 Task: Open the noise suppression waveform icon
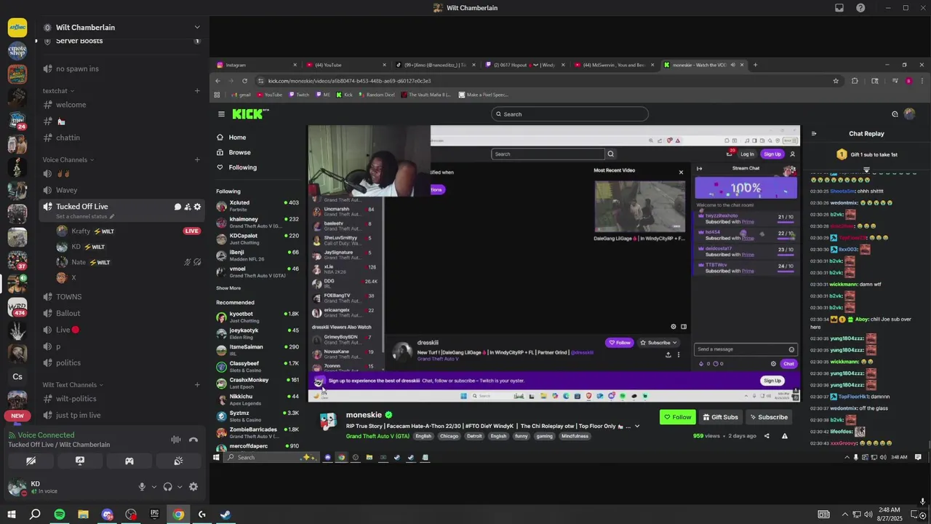pos(175,440)
